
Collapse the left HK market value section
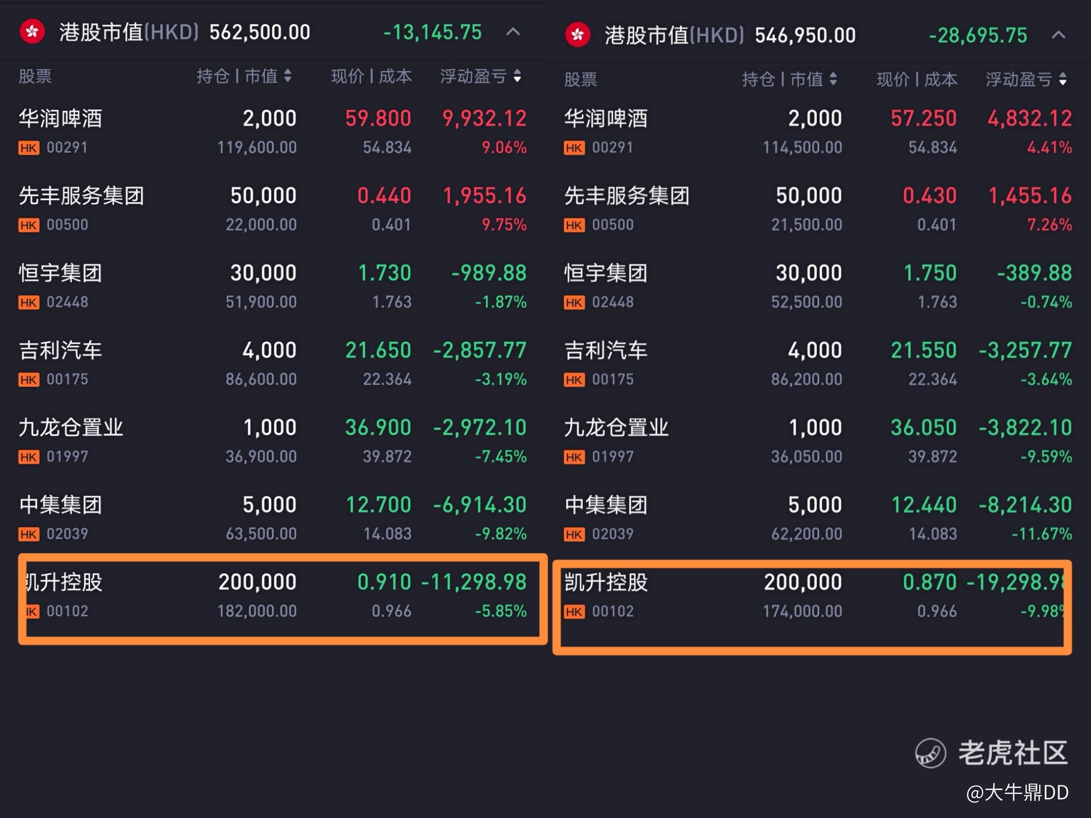513,32
